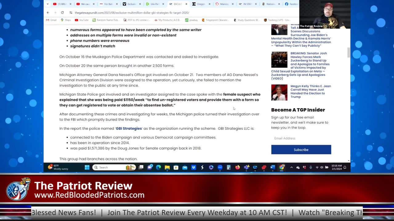This screenshot has height=221, width=394.
Task: Click the scrollbar down arrow
Action: click(348, 161)
